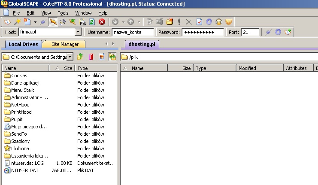Open the Host combo box dropdown
The width and height of the screenshot is (318, 185).
point(78,32)
